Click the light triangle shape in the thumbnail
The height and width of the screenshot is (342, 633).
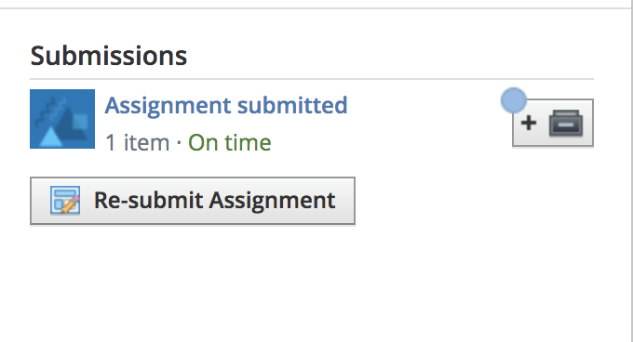tap(50, 137)
